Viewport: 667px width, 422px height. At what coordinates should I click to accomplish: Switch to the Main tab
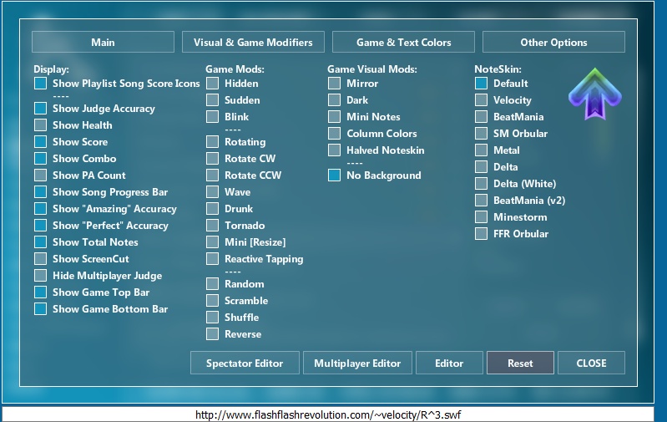103,42
